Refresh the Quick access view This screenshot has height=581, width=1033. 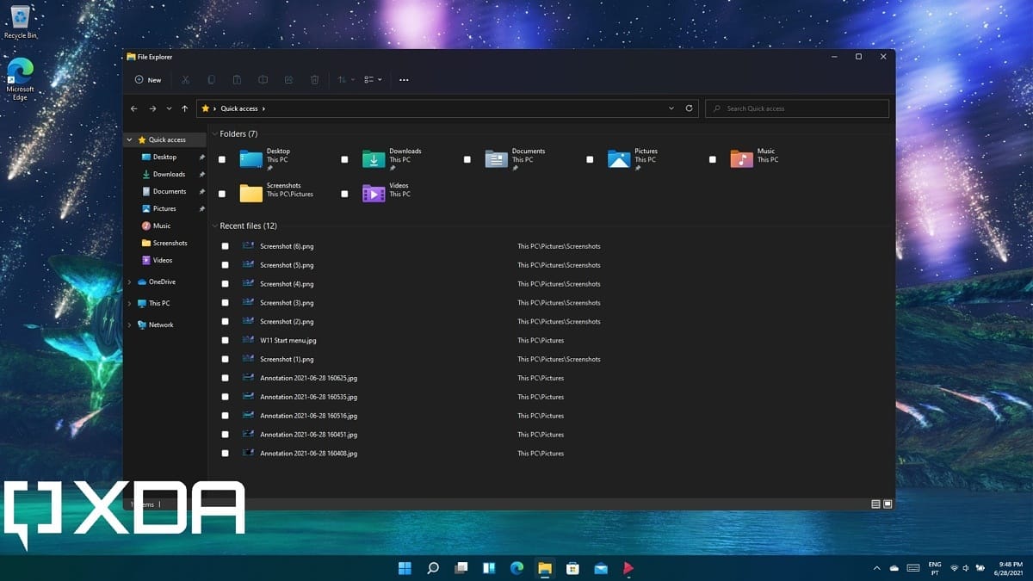(689, 108)
